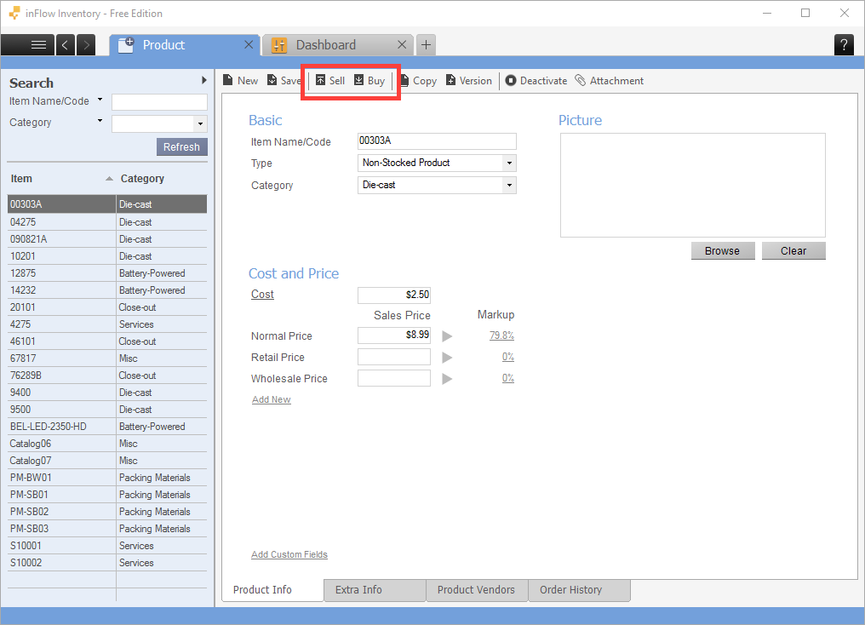Select item 04275 in the list
Screen dimensions: 865x625
click(107, 221)
